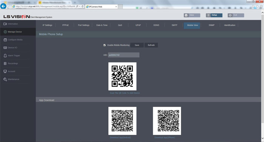
Task: Open the PPPoE tab
Action: (66, 25)
